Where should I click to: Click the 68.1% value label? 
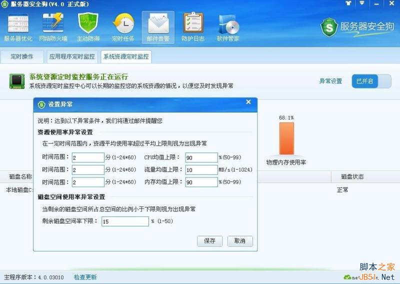click(x=286, y=117)
